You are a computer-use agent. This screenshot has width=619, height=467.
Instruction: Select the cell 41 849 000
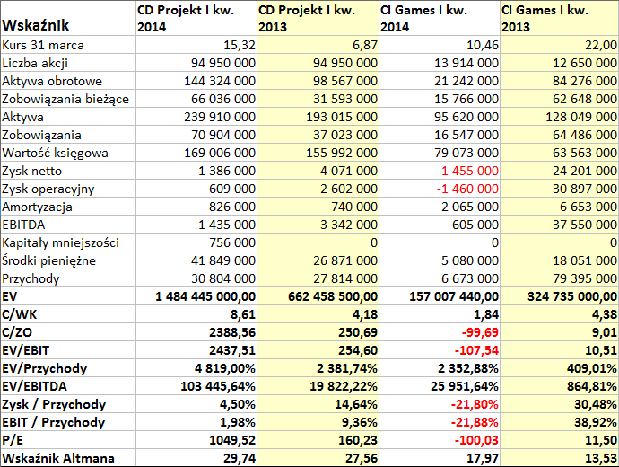pyautogui.click(x=196, y=260)
